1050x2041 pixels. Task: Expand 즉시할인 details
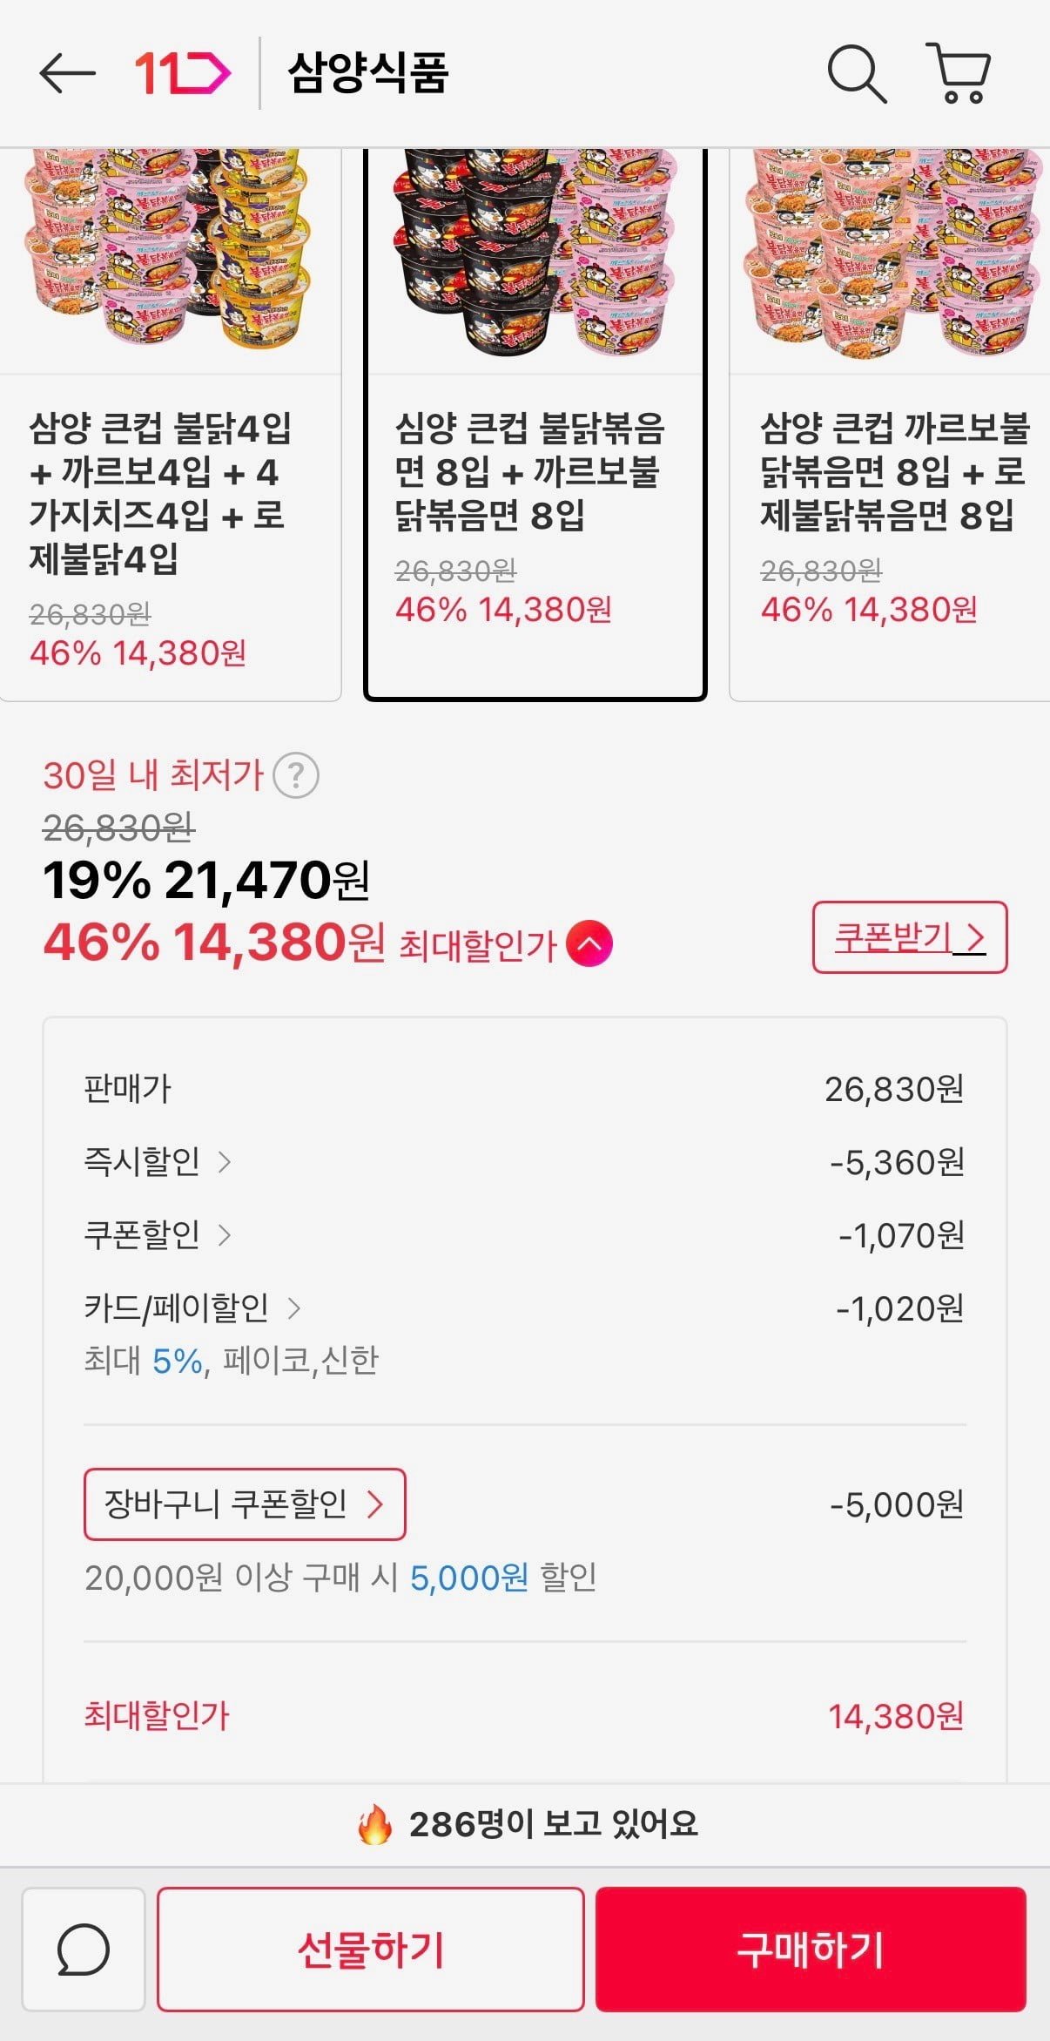pos(157,1161)
